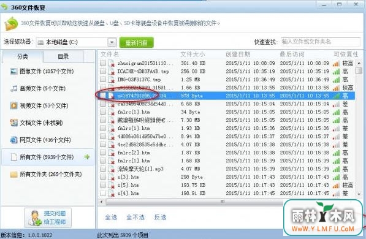Click the 全不选 link

pyautogui.click(x=135, y=218)
